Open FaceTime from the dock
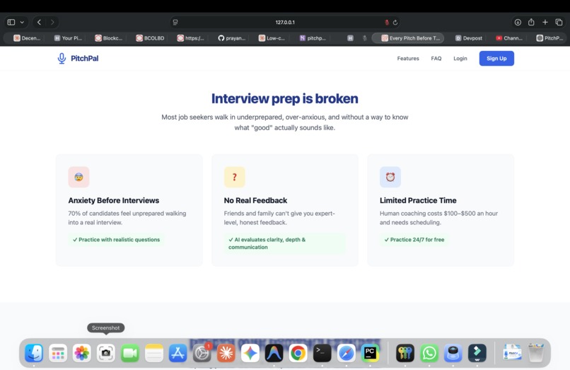This screenshot has width=570, height=370. coord(130,353)
